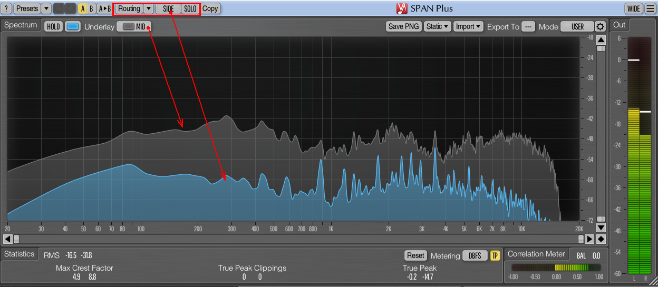Expand the presets dropdown arrow
The height and width of the screenshot is (287, 658).
(46, 8)
